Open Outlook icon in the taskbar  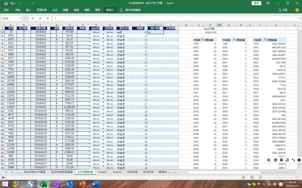69,184
